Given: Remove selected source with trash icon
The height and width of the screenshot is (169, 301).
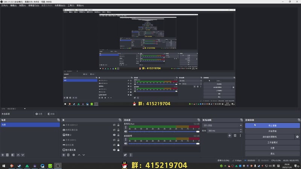Looking at the screenshot, I should (68, 155).
